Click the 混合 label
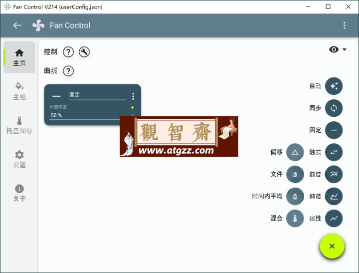359x273 pixels. point(276,218)
